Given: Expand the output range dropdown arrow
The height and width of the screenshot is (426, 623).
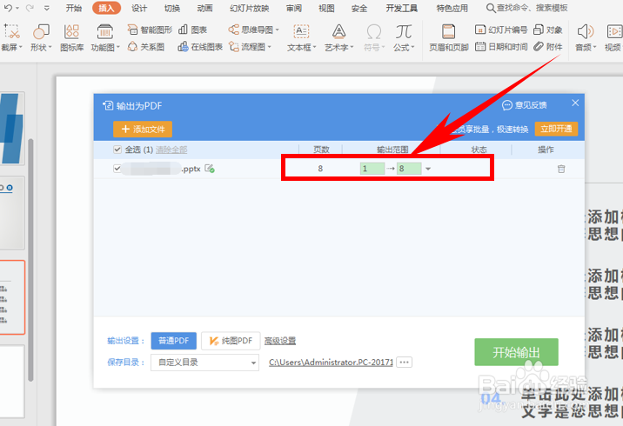Looking at the screenshot, I should [x=428, y=169].
